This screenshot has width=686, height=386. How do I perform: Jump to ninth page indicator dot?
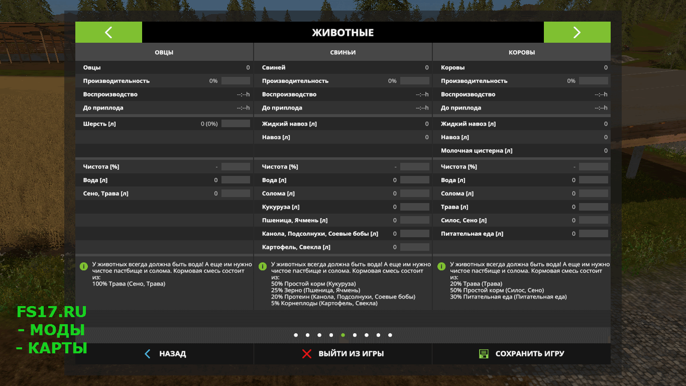point(390,335)
